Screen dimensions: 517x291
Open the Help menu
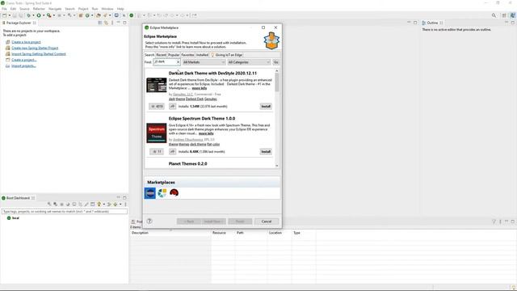[x=120, y=9]
